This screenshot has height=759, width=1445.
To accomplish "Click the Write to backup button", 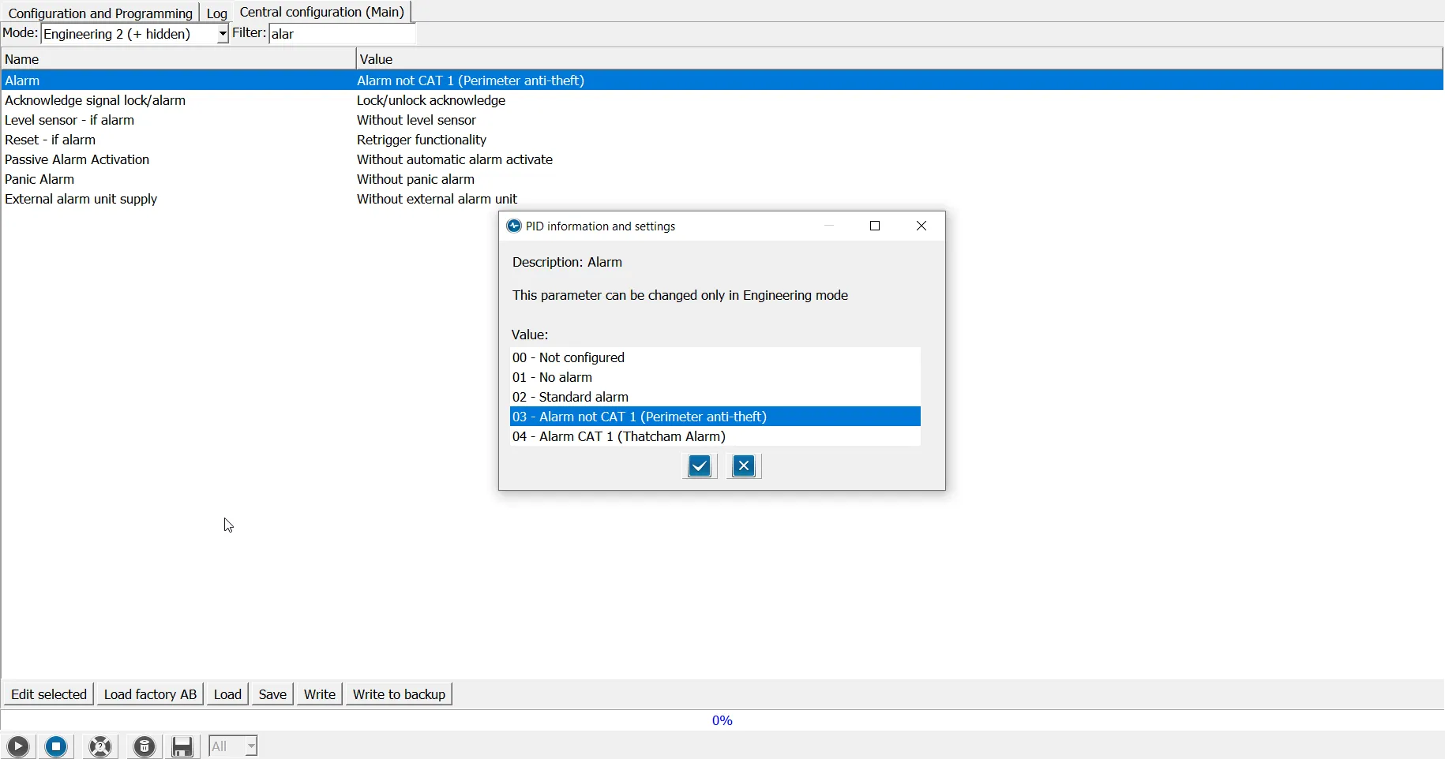I will click(x=400, y=694).
